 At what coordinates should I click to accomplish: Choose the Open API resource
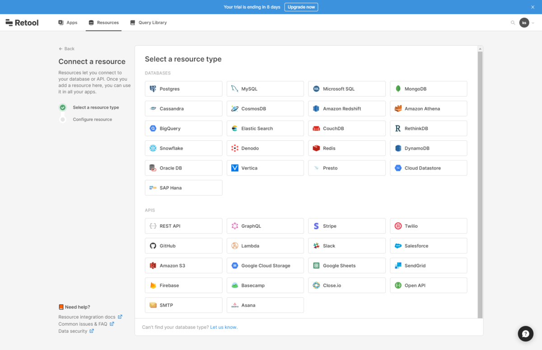pos(429,286)
